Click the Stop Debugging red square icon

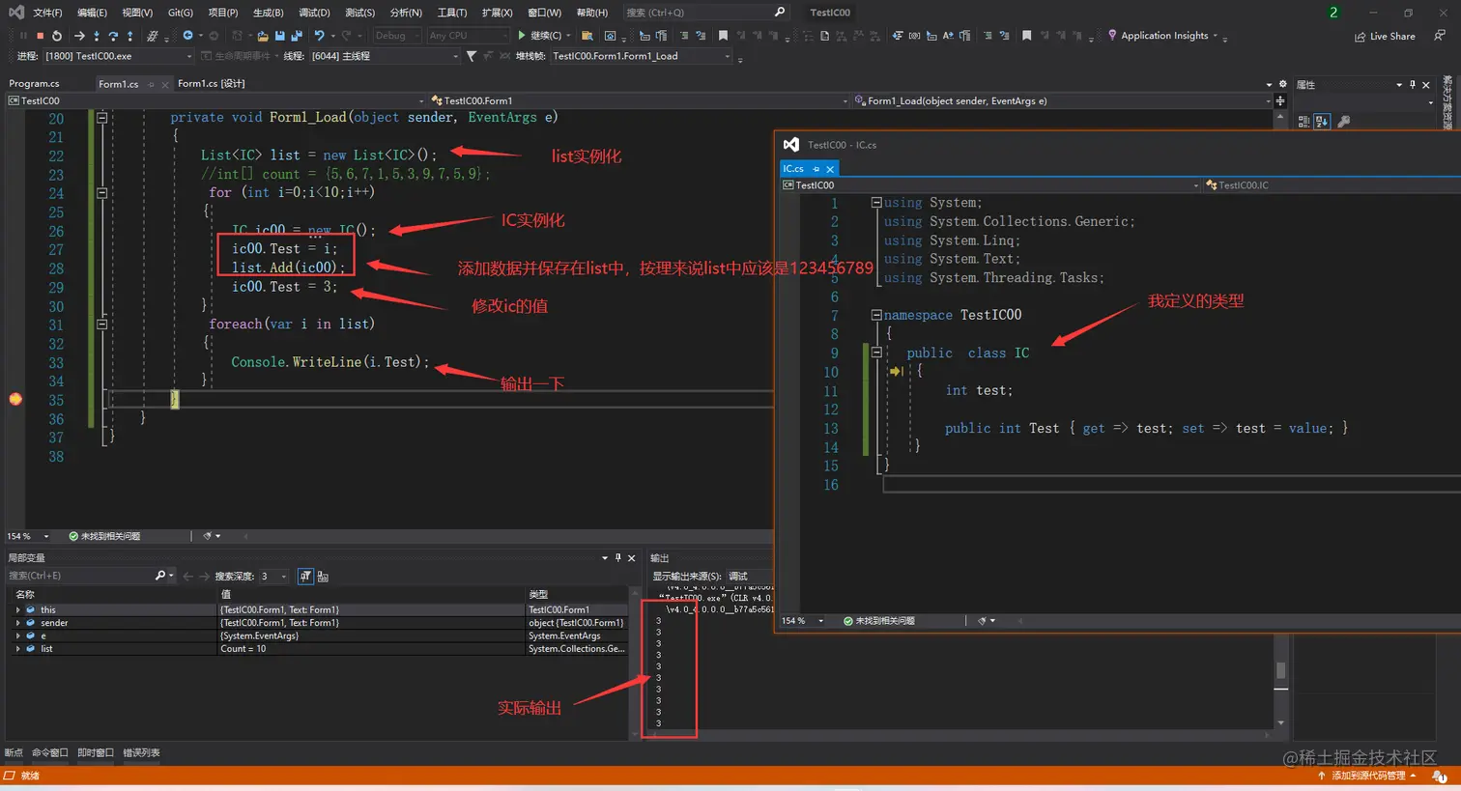[40, 36]
